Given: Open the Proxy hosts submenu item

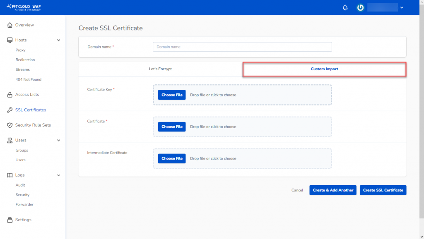Looking at the screenshot, I should pyautogui.click(x=20, y=50).
